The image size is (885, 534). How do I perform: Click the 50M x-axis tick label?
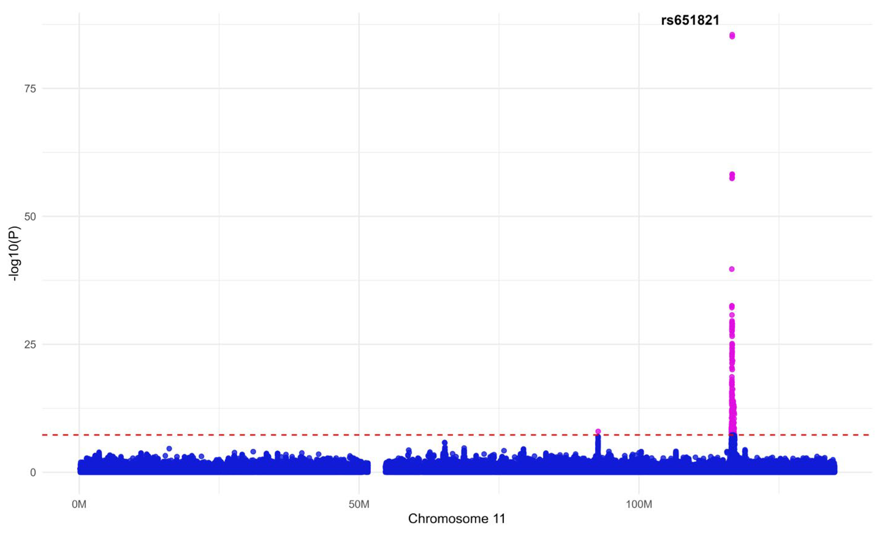point(359,504)
